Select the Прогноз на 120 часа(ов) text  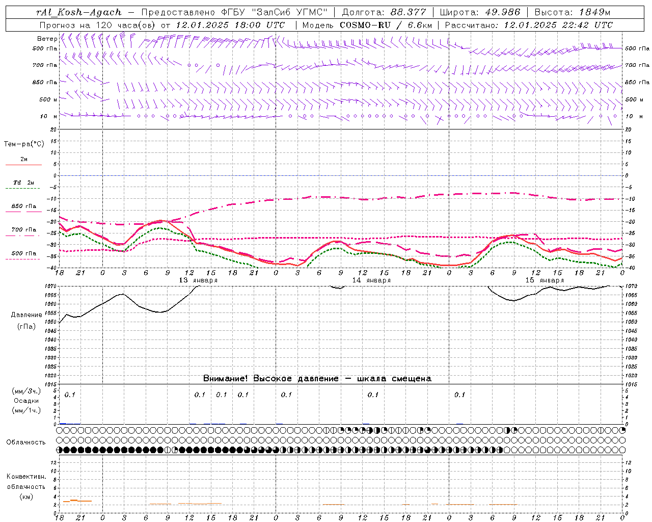[98, 25]
